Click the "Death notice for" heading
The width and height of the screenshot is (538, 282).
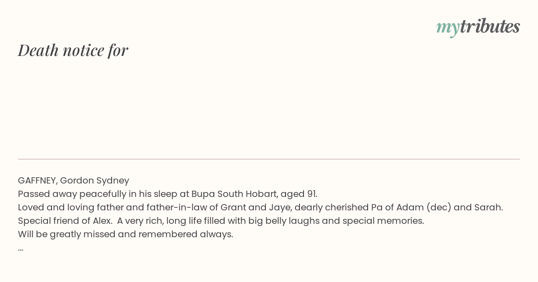click(73, 50)
